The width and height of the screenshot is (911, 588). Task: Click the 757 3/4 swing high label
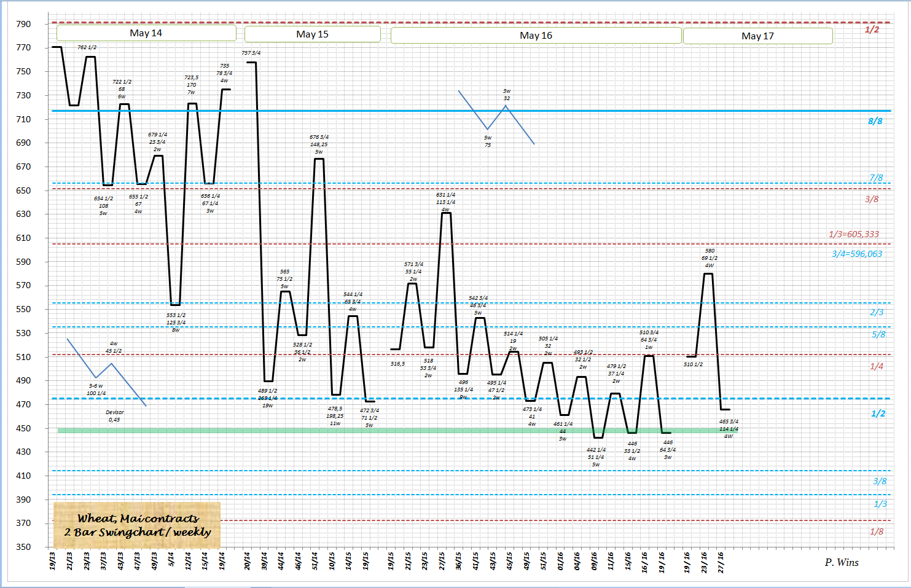[x=251, y=53]
